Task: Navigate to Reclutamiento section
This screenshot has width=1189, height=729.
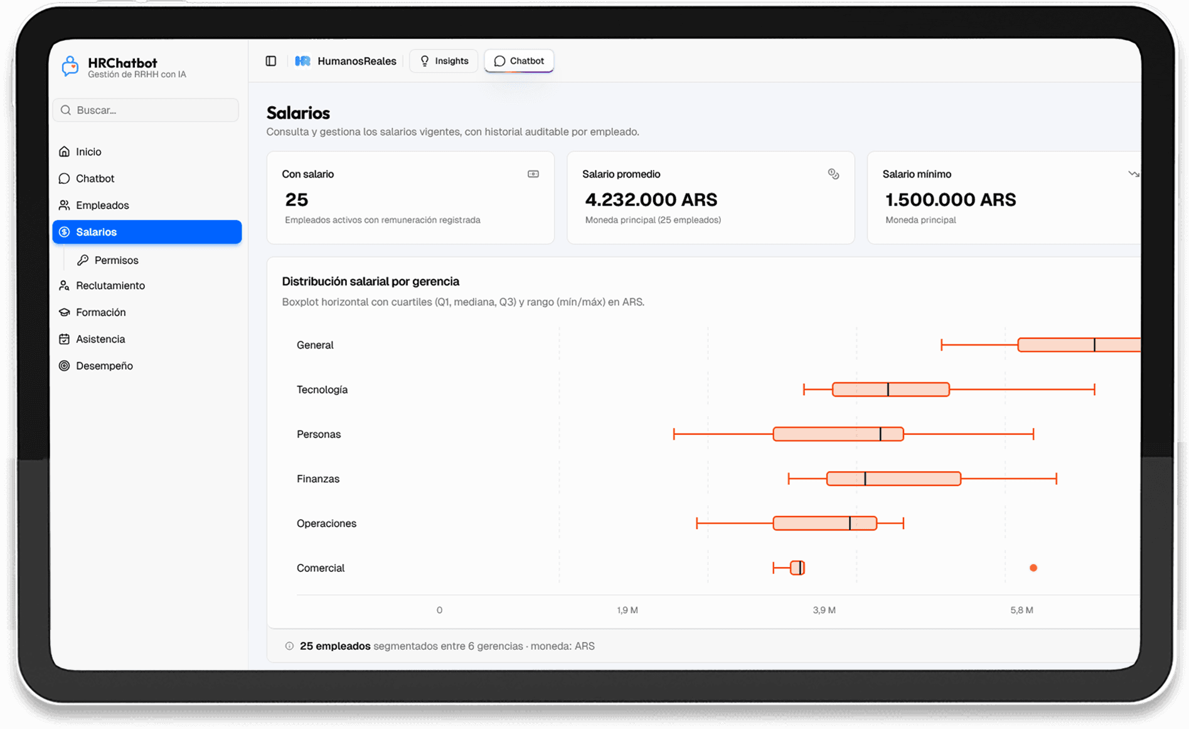Action: pos(110,285)
